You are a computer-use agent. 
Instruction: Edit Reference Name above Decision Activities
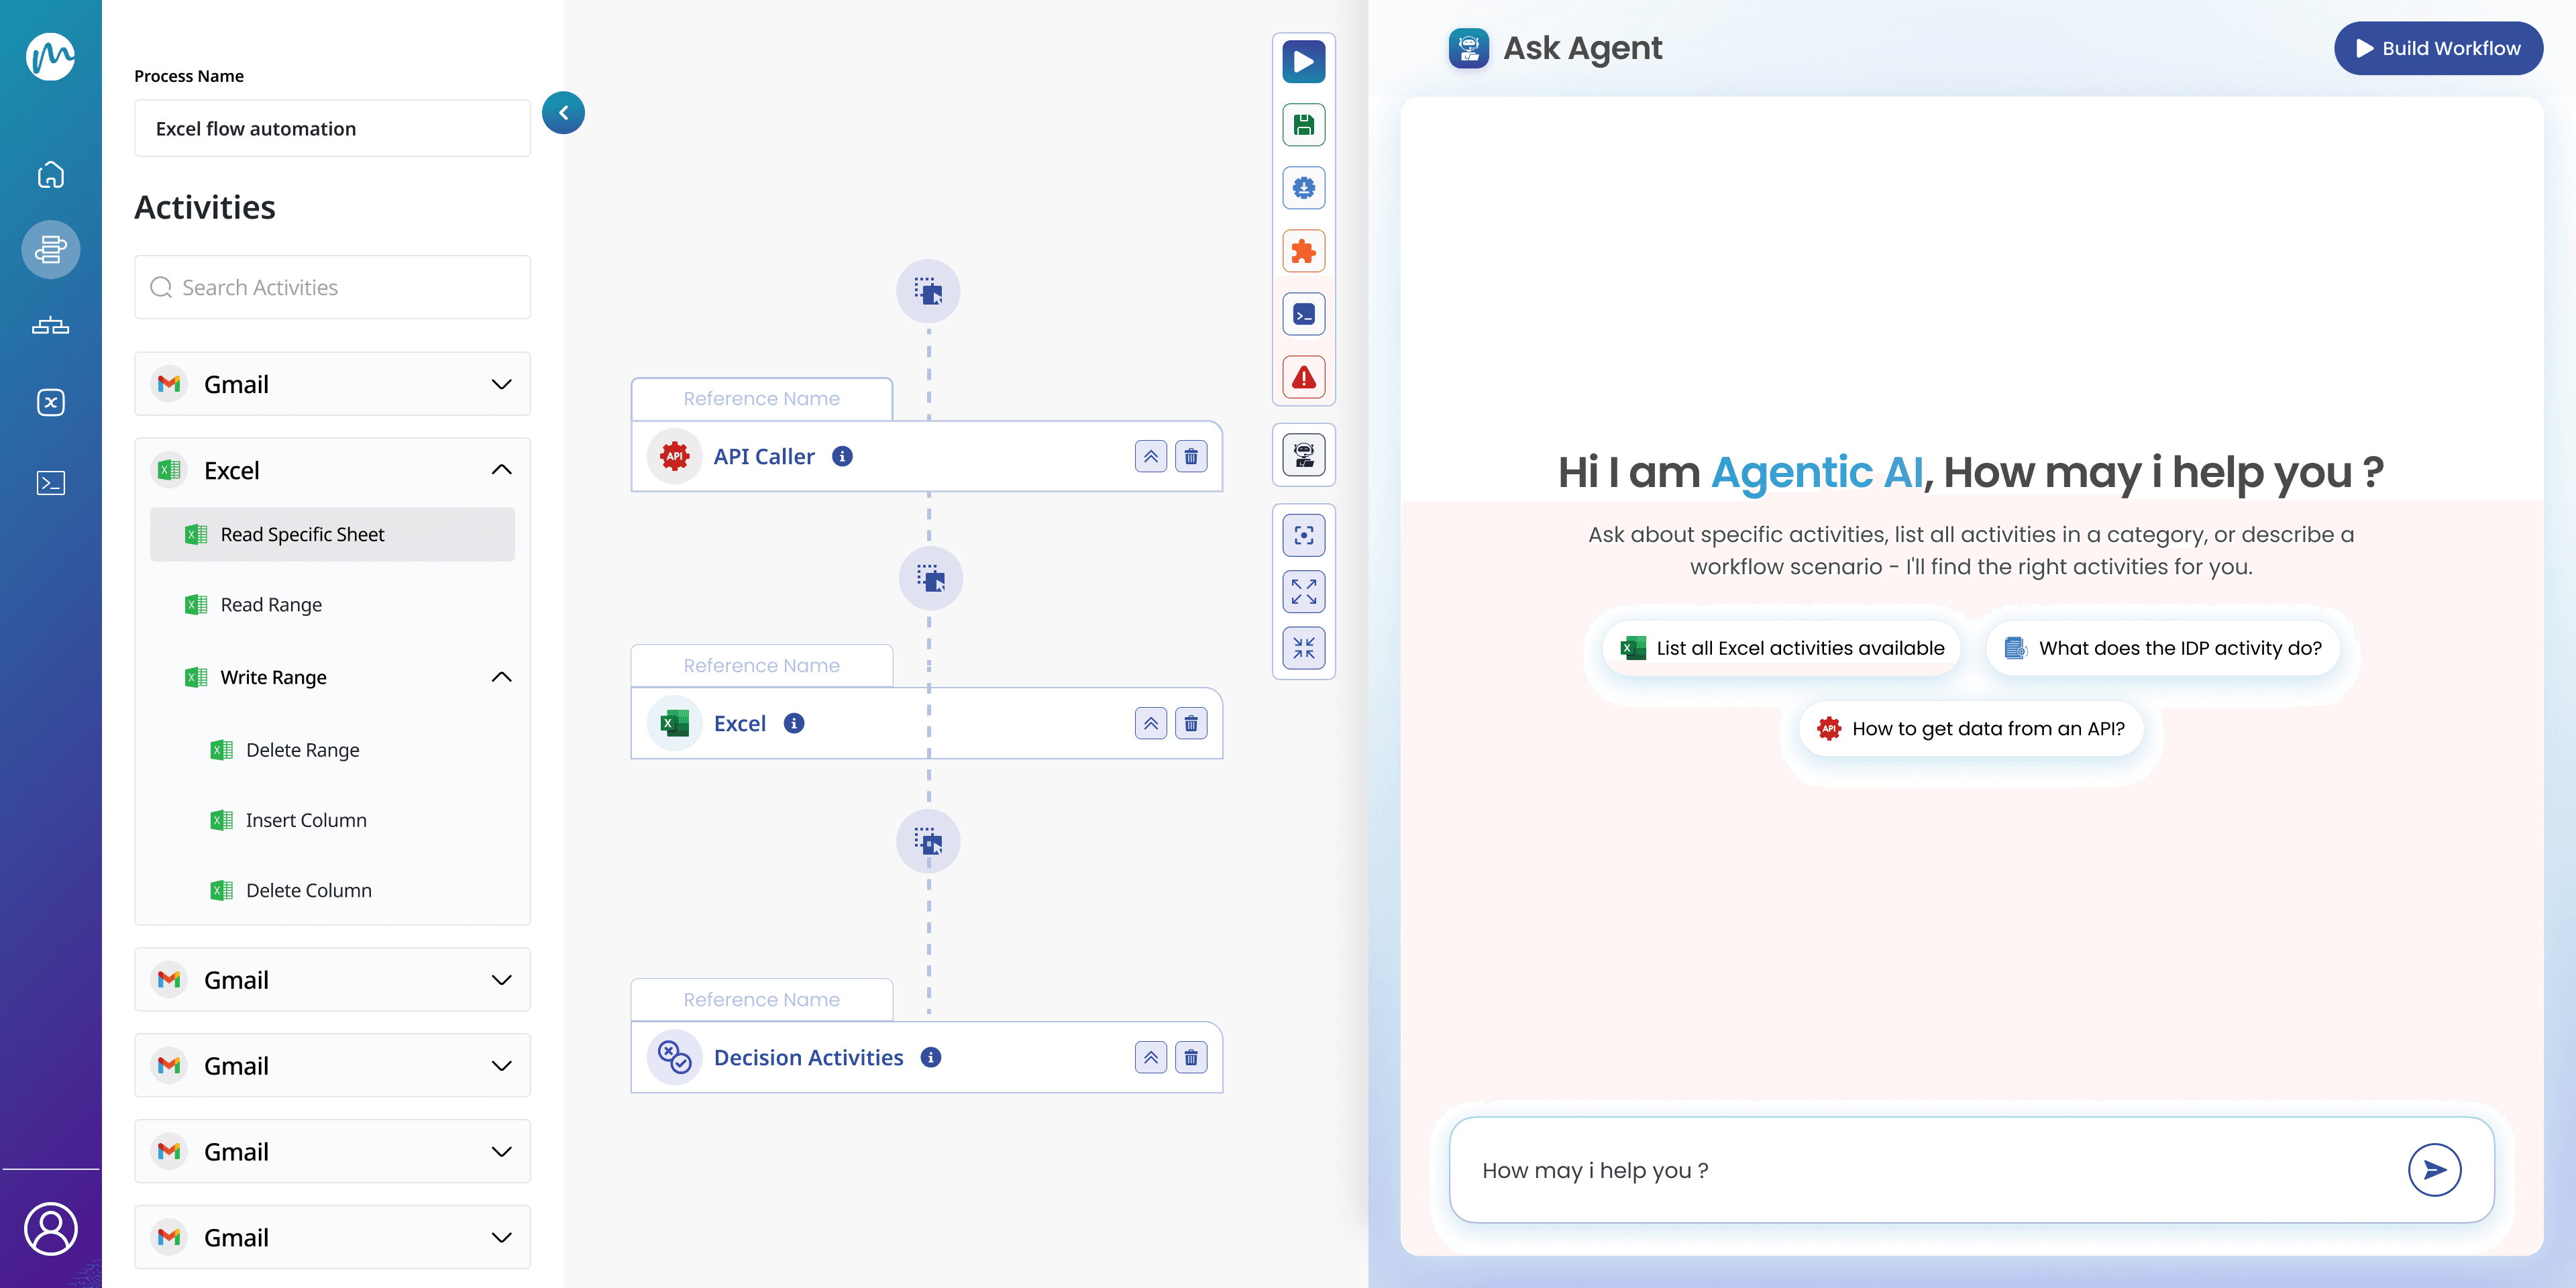pos(761,1000)
